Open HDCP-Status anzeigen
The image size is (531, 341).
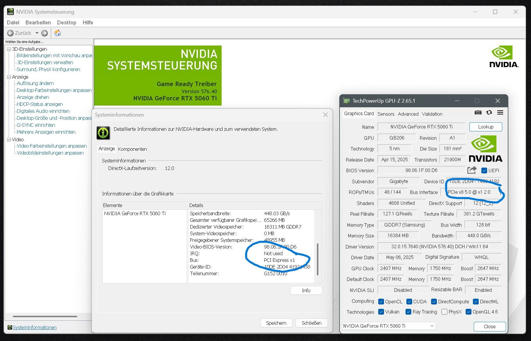coord(40,104)
